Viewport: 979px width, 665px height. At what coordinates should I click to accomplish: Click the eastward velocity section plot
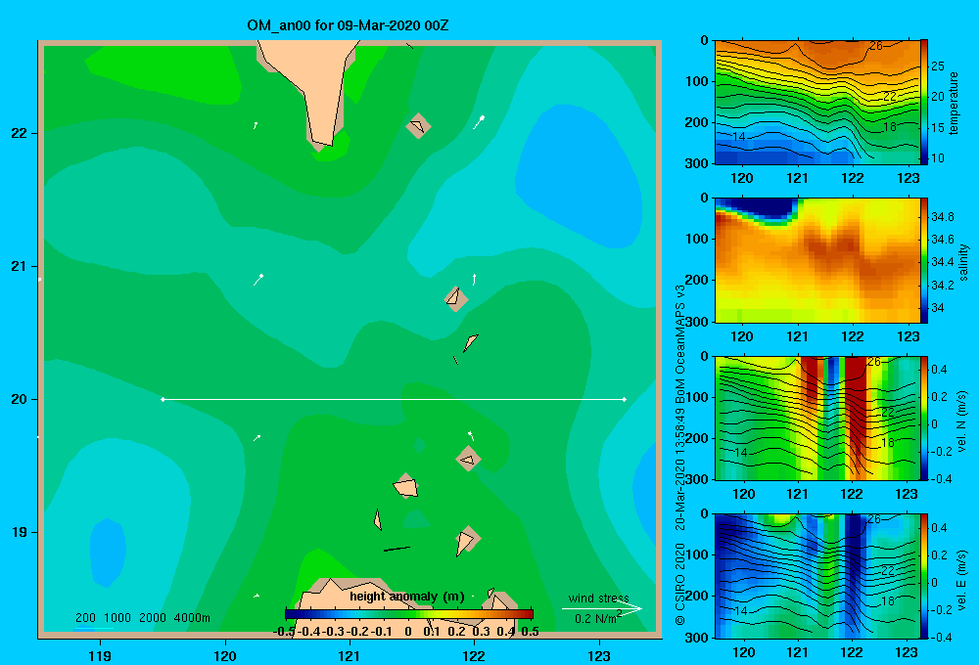point(817,576)
